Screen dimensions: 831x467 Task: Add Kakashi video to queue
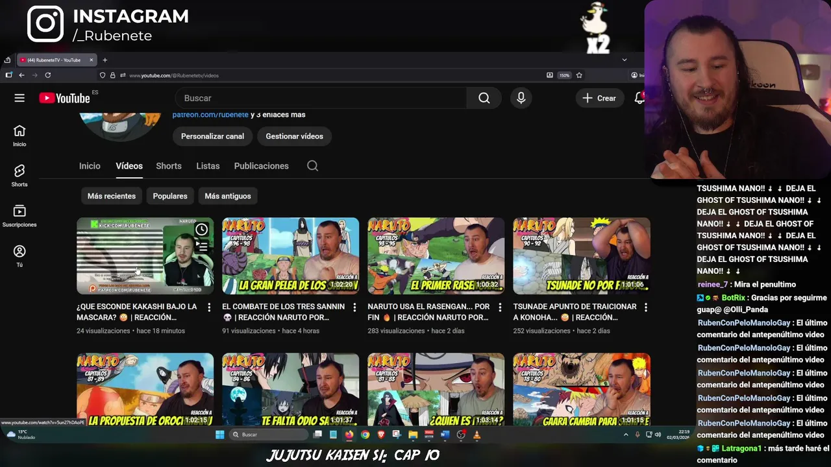[x=202, y=246]
